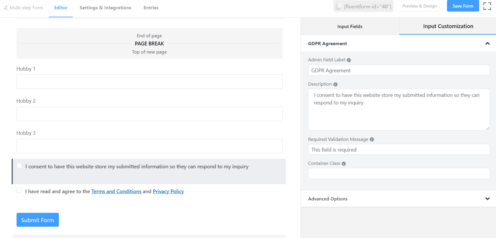The image size is (496, 238).
Task: Expand the Advanced Options section
Action: (x=487, y=199)
